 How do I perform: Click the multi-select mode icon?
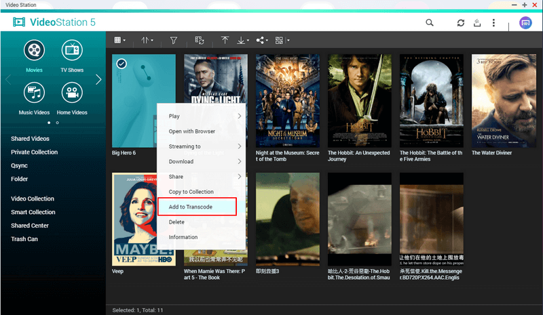point(199,41)
